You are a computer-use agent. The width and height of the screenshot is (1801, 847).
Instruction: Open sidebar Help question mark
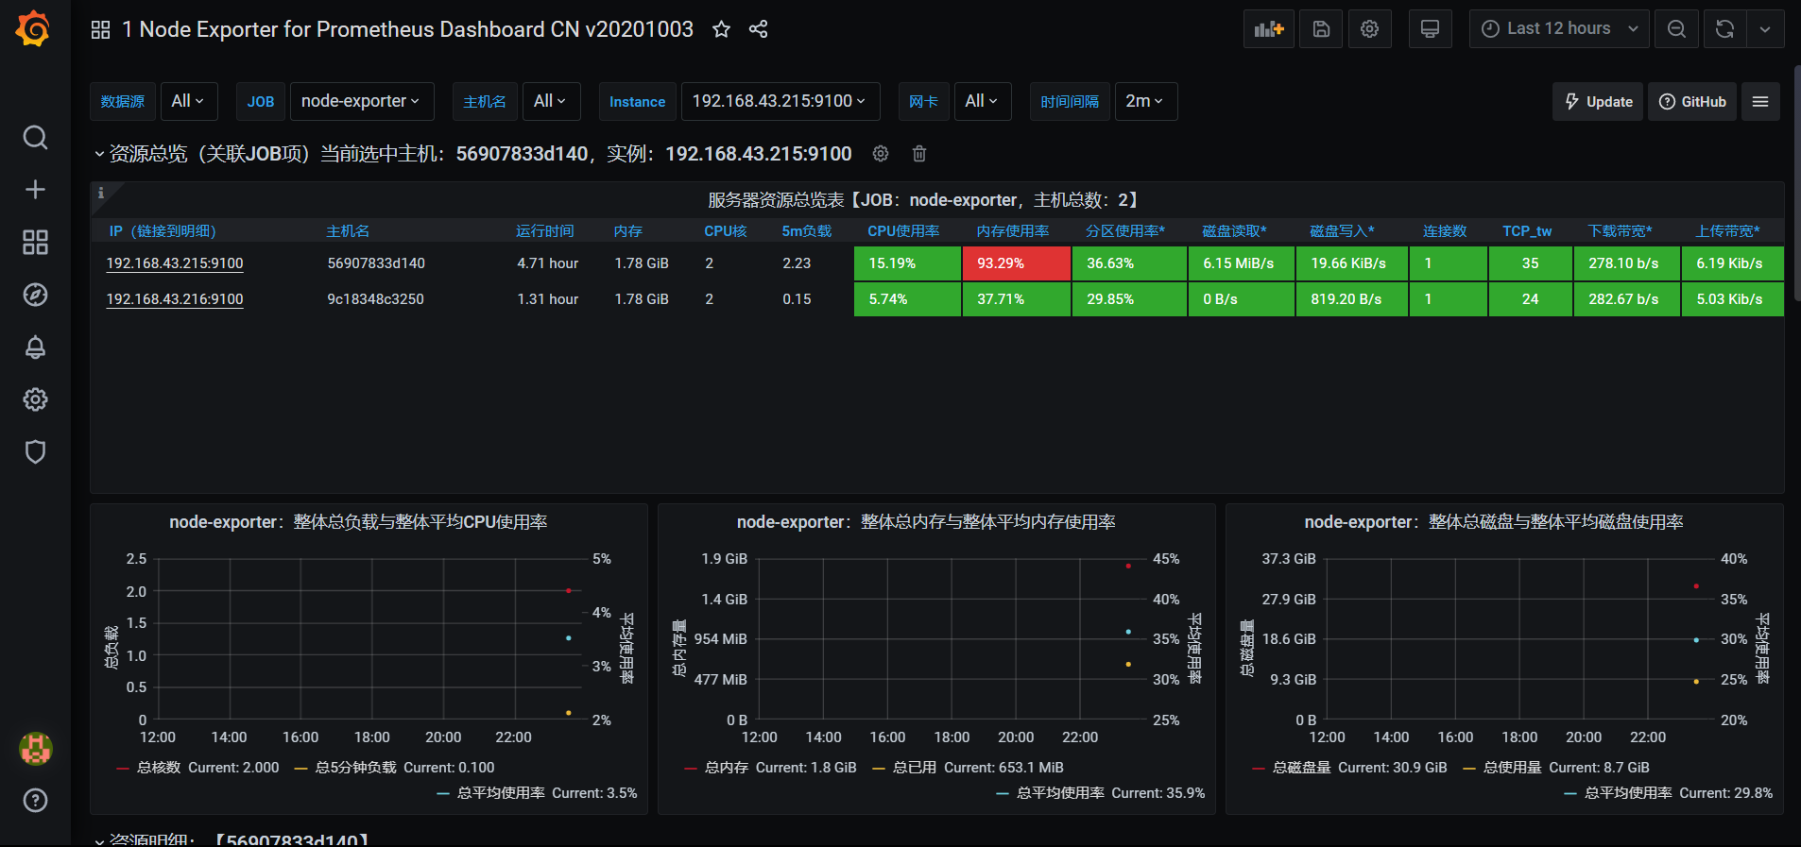click(x=35, y=801)
